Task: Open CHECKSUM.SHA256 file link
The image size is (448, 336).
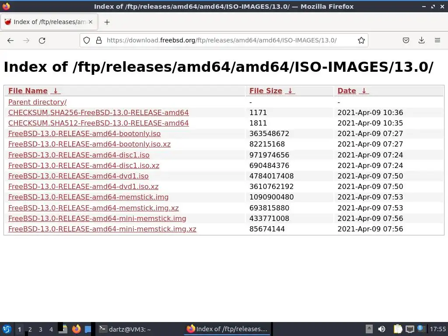Action: tap(98, 112)
